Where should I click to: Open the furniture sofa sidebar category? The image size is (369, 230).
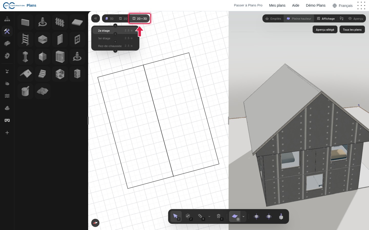point(7,43)
